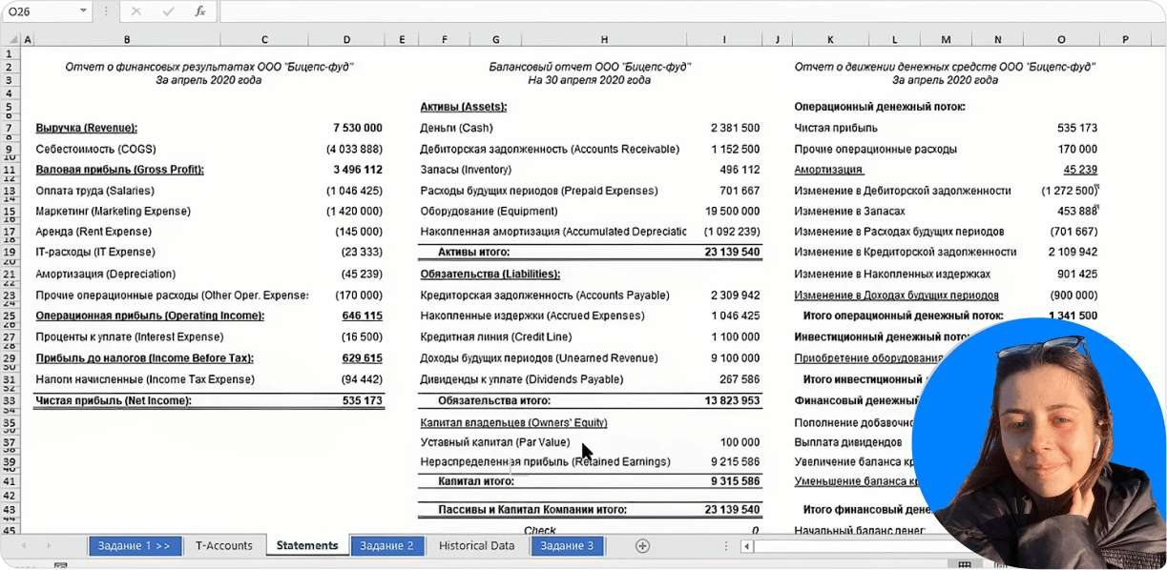
Task: Click the Выплата дивидендов cell
Action: click(x=847, y=442)
